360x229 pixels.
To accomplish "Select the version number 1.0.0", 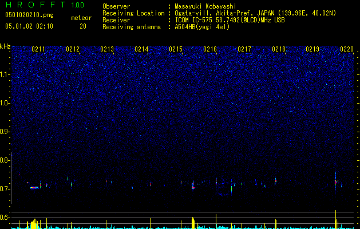I will [78, 5].
